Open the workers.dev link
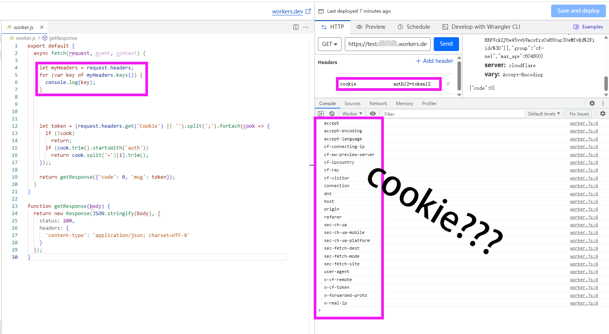The width and height of the screenshot is (609, 334). pos(288,12)
